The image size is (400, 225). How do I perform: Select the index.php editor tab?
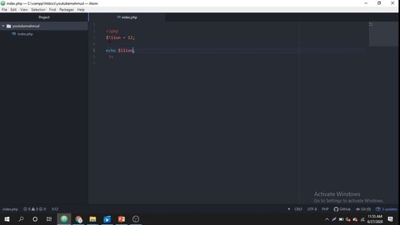click(x=127, y=17)
